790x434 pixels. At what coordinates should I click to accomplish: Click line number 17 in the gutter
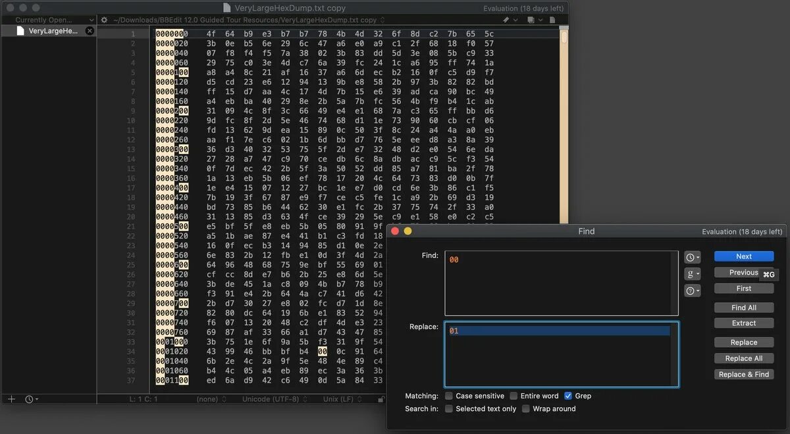[132, 188]
